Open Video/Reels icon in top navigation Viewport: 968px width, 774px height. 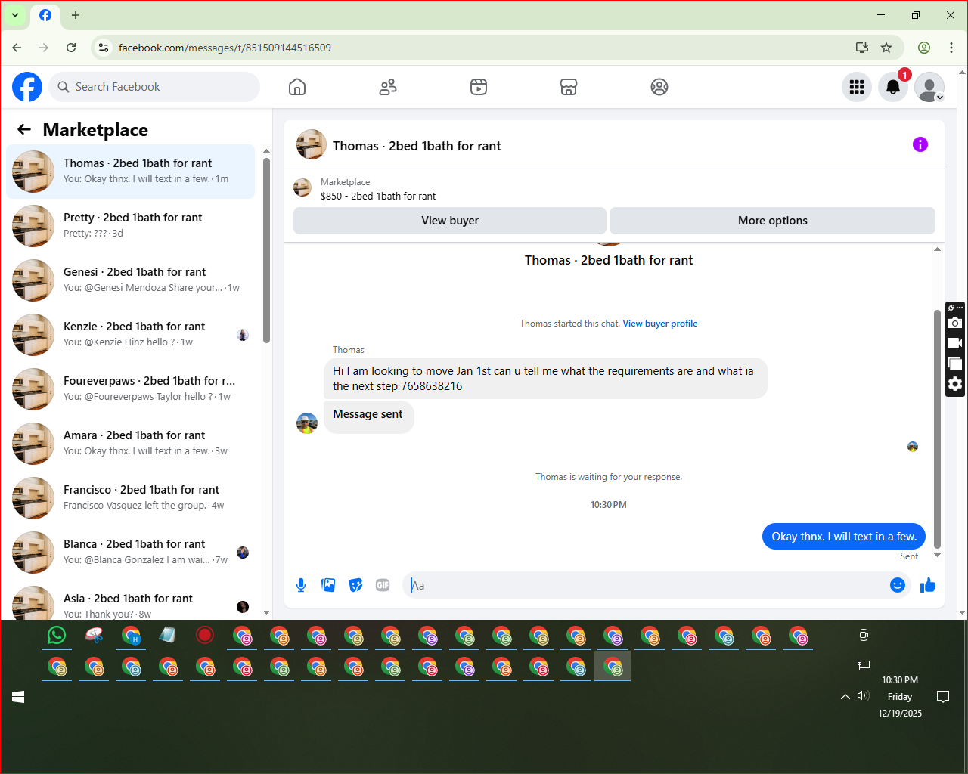[x=479, y=87]
